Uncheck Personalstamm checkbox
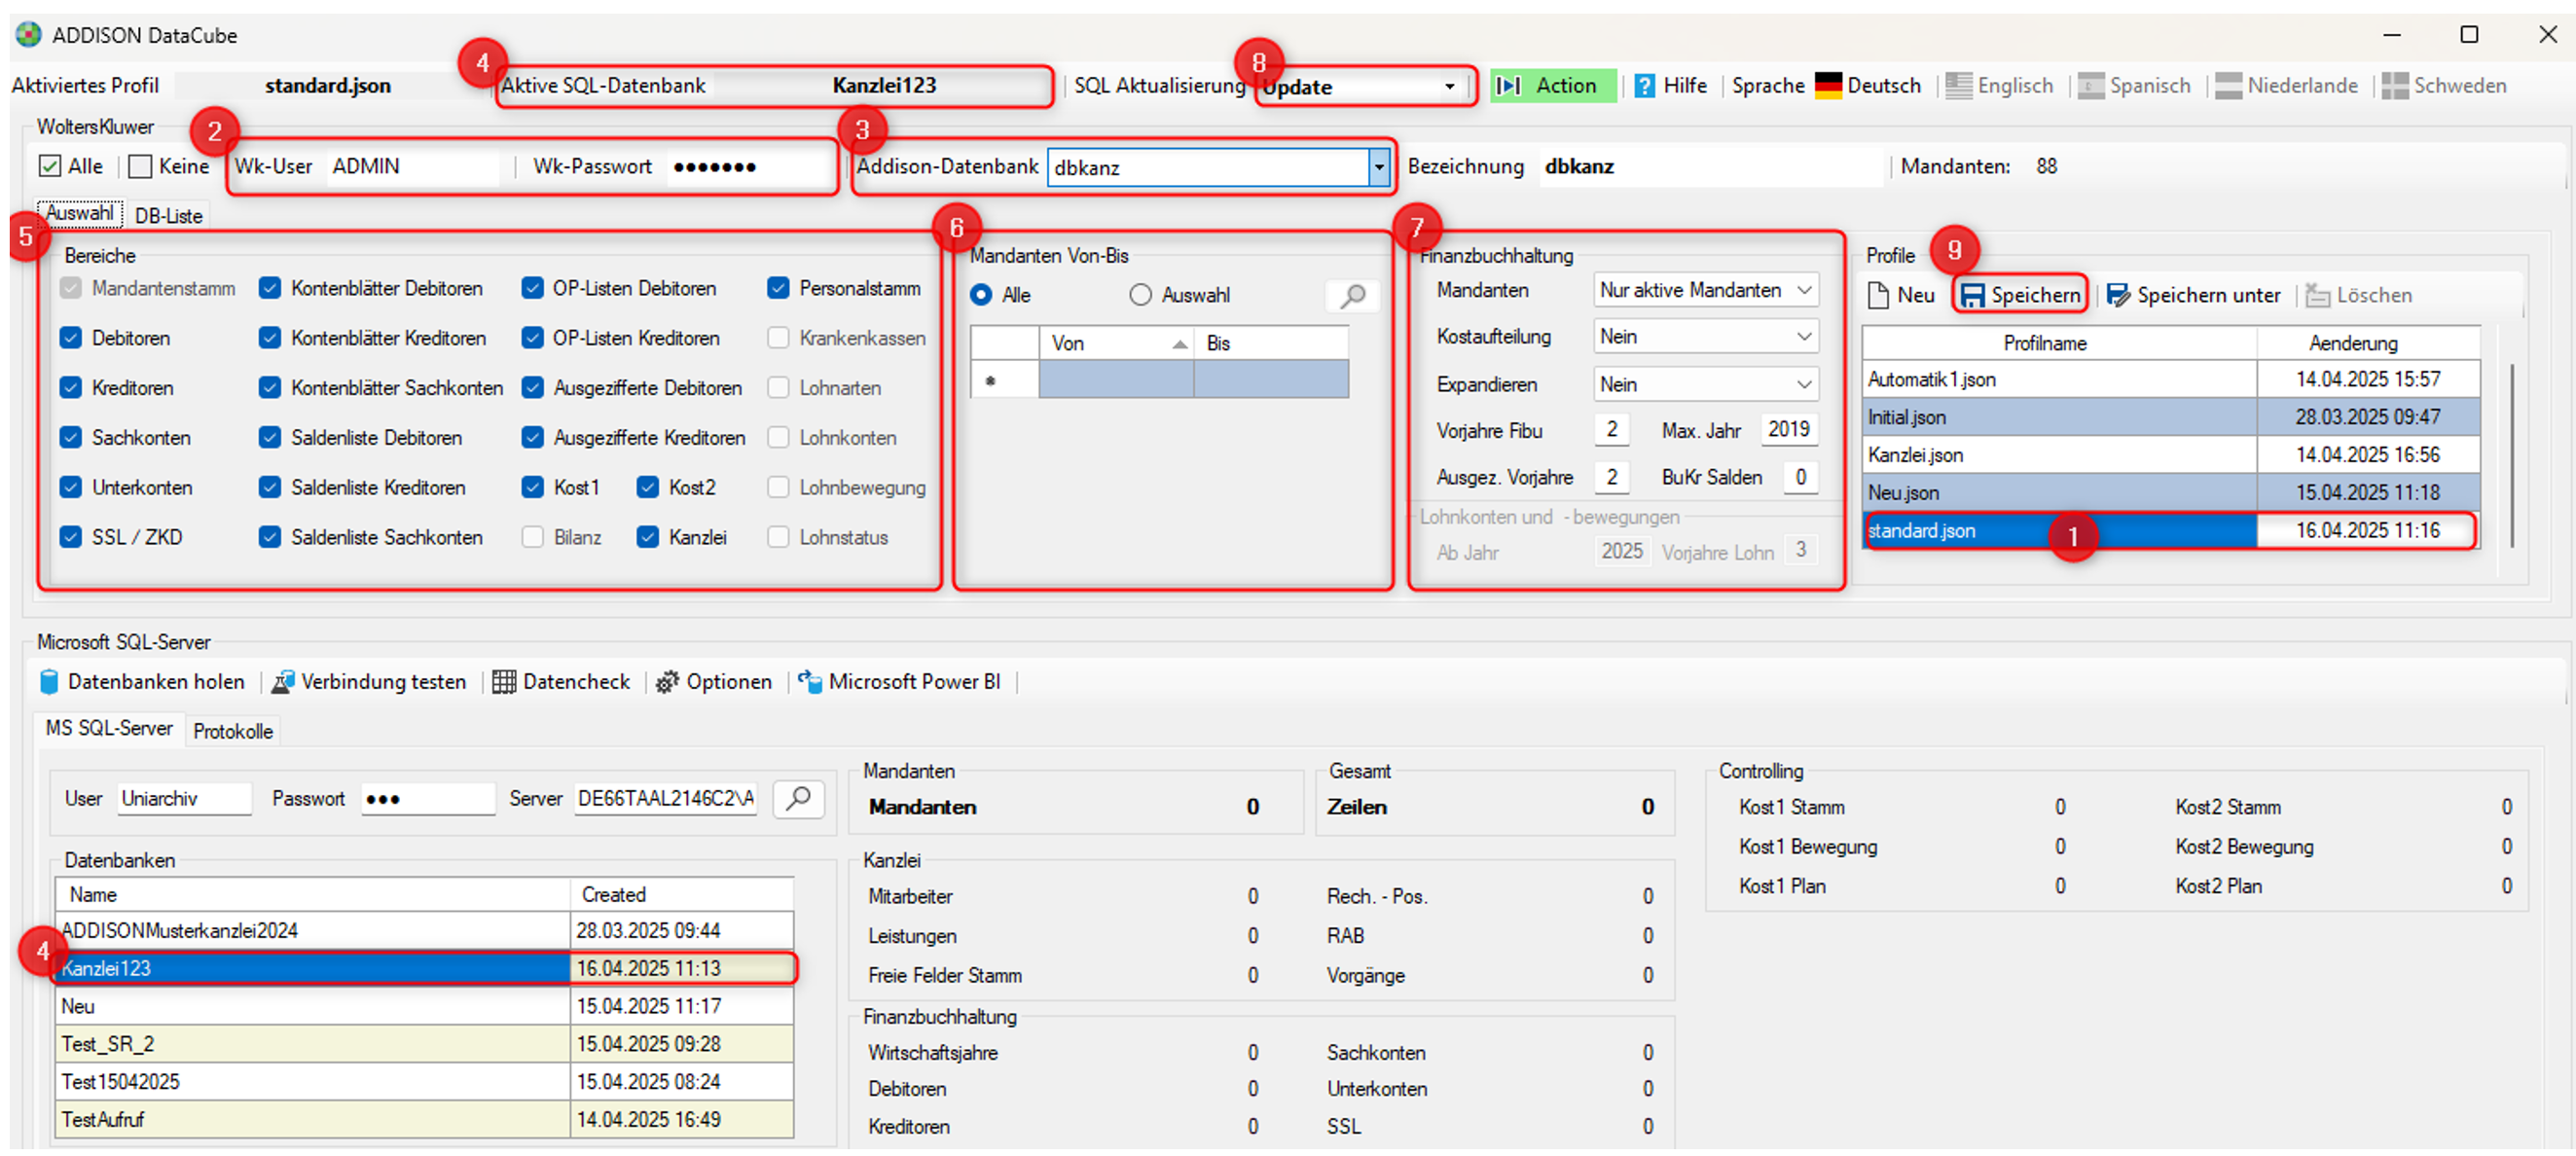The image size is (2576, 1156). (779, 288)
